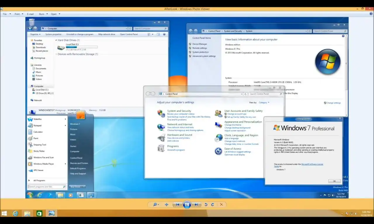
Task: Click the Search Computer field
Action: tap(150, 29)
